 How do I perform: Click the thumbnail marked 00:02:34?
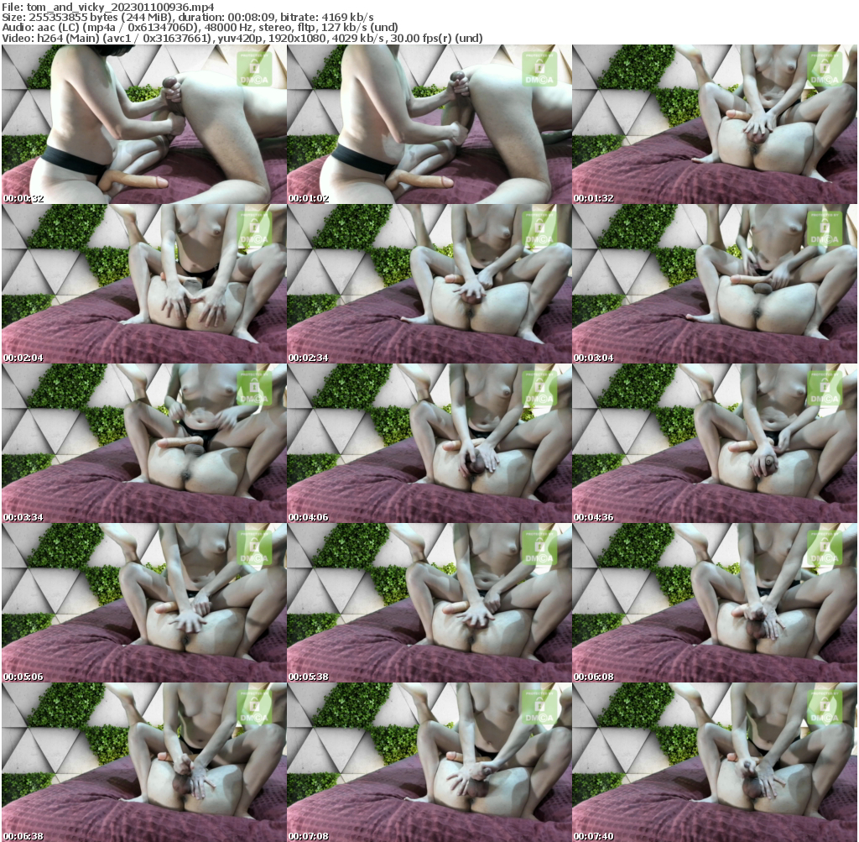coord(429,284)
